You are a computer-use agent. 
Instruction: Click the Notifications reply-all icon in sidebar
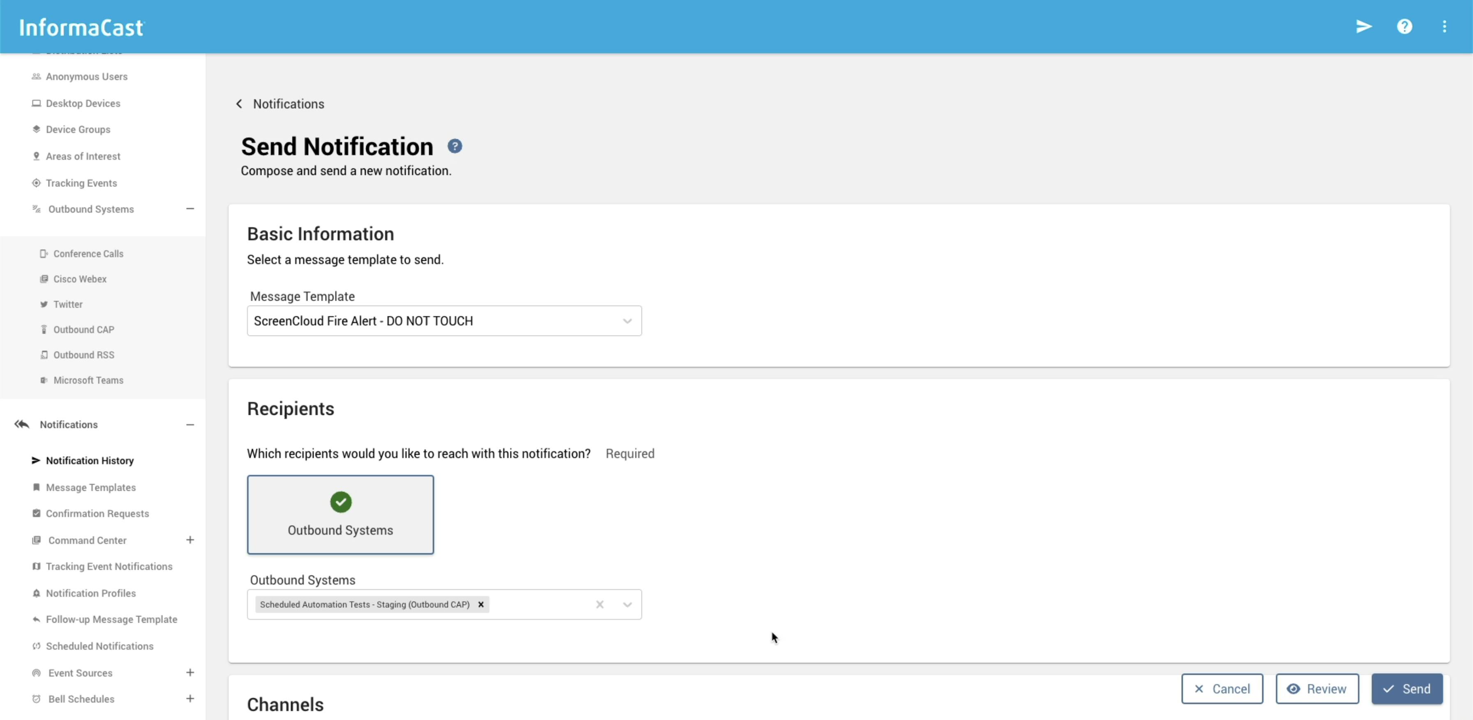coord(22,424)
